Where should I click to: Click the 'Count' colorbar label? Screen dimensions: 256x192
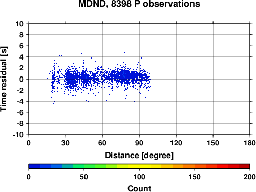pos(139,188)
